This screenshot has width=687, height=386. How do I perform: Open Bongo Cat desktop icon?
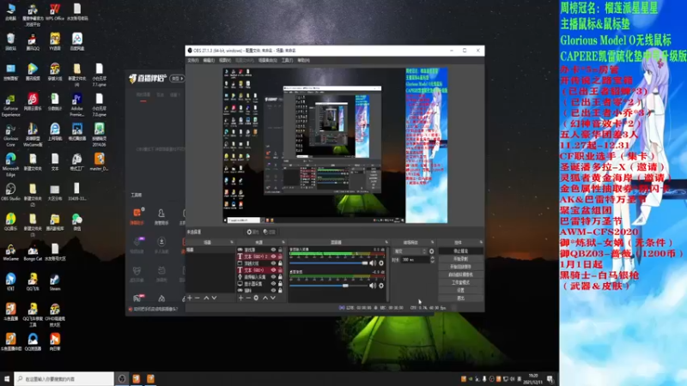pos(33,252)
